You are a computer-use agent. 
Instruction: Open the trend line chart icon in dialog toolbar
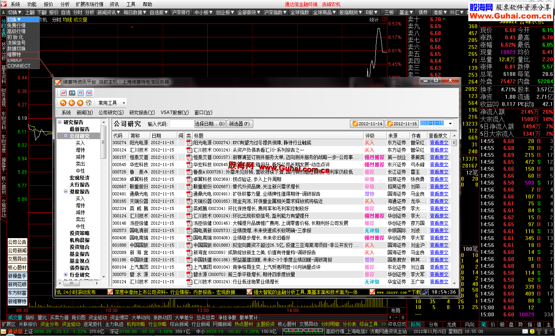tap(63, 93)
